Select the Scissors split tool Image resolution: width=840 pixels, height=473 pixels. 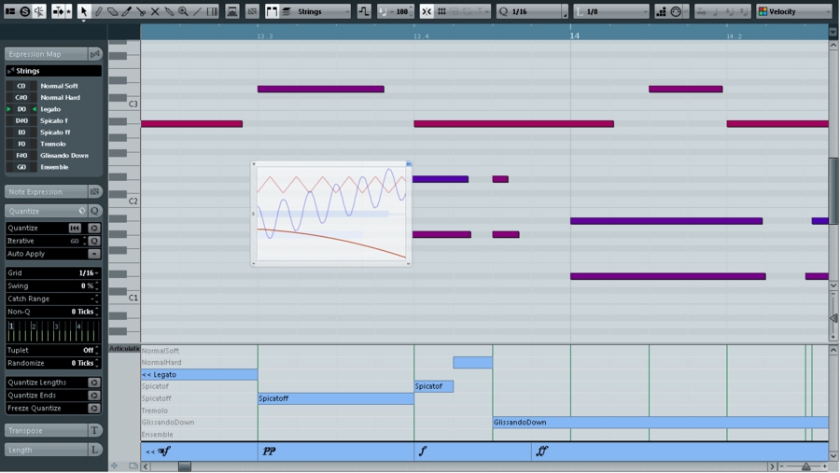141,11
